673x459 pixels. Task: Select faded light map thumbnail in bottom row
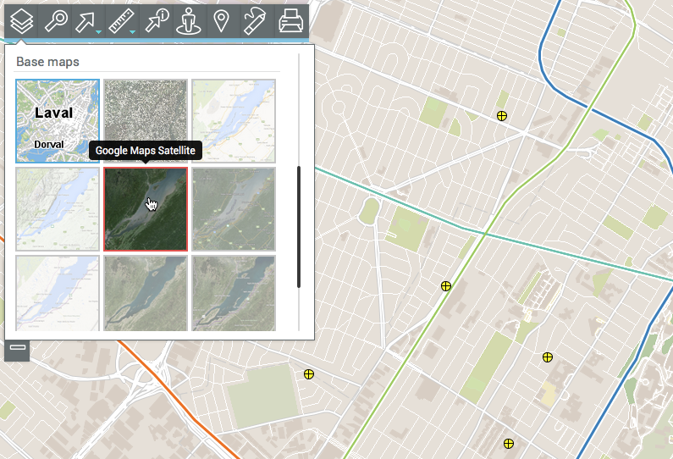(58, 293)
